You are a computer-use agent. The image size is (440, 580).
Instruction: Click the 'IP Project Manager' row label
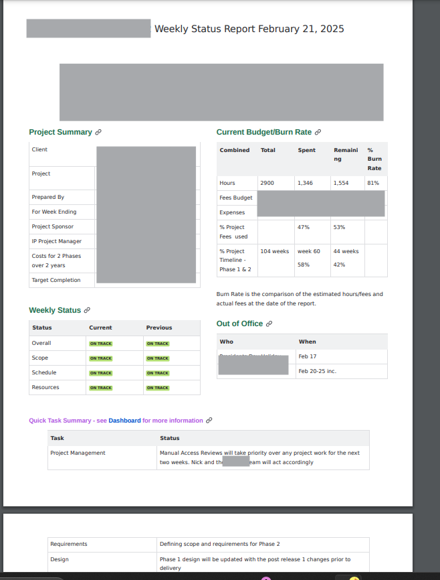click(x=57, y=241)
